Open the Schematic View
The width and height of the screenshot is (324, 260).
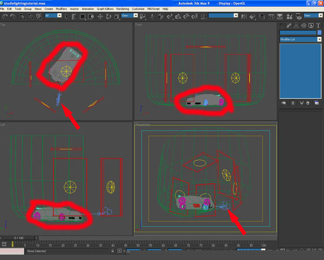click(280, 16)
